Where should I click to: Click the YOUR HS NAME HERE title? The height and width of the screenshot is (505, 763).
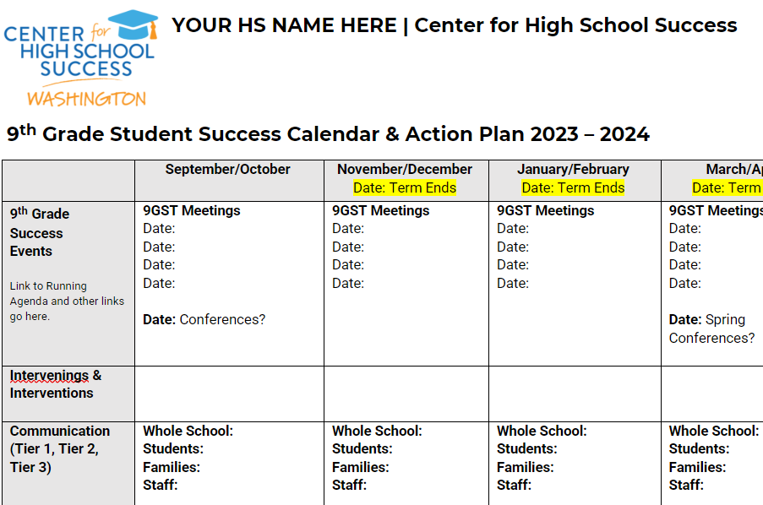[x=284, y=25]
